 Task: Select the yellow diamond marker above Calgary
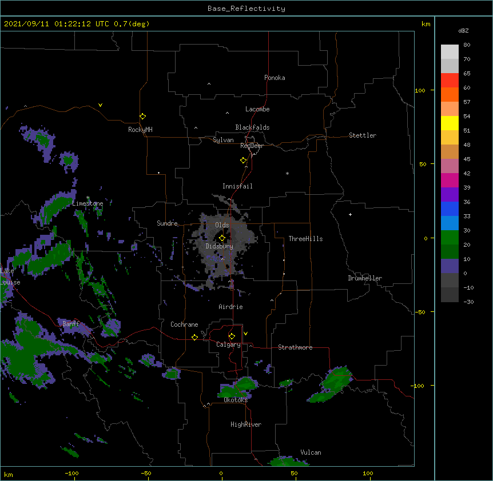(232, 336)
